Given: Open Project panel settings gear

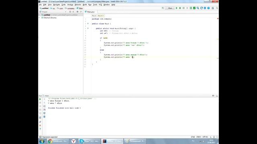Looking at the screenshot, I should [78, 12].
